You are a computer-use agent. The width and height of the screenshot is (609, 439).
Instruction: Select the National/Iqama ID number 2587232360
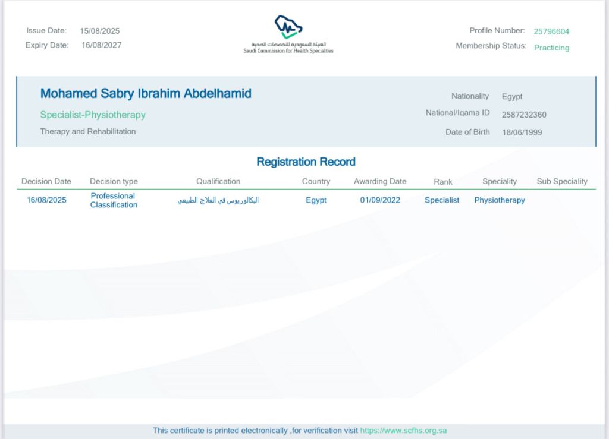click(524, 115)
